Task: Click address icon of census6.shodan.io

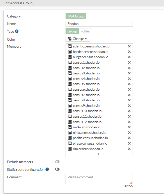Action: coord(70,89)
